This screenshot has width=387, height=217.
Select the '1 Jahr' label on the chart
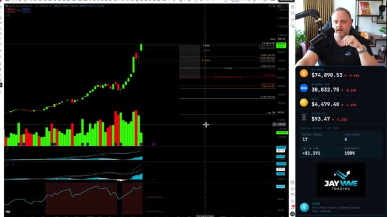point(206,46)
